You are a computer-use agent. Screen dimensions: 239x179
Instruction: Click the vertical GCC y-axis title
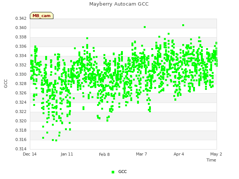click(x=6, y=84)
